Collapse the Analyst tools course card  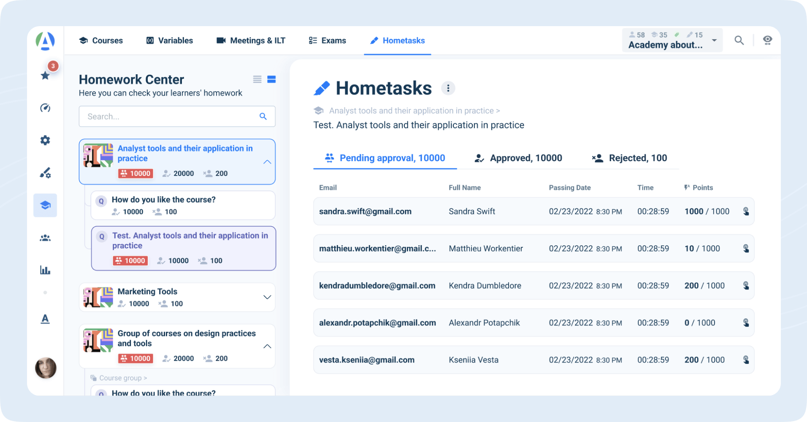coord(267,162)
